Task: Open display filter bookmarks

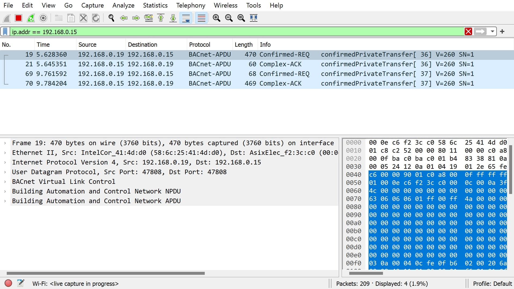Action: 5,32
